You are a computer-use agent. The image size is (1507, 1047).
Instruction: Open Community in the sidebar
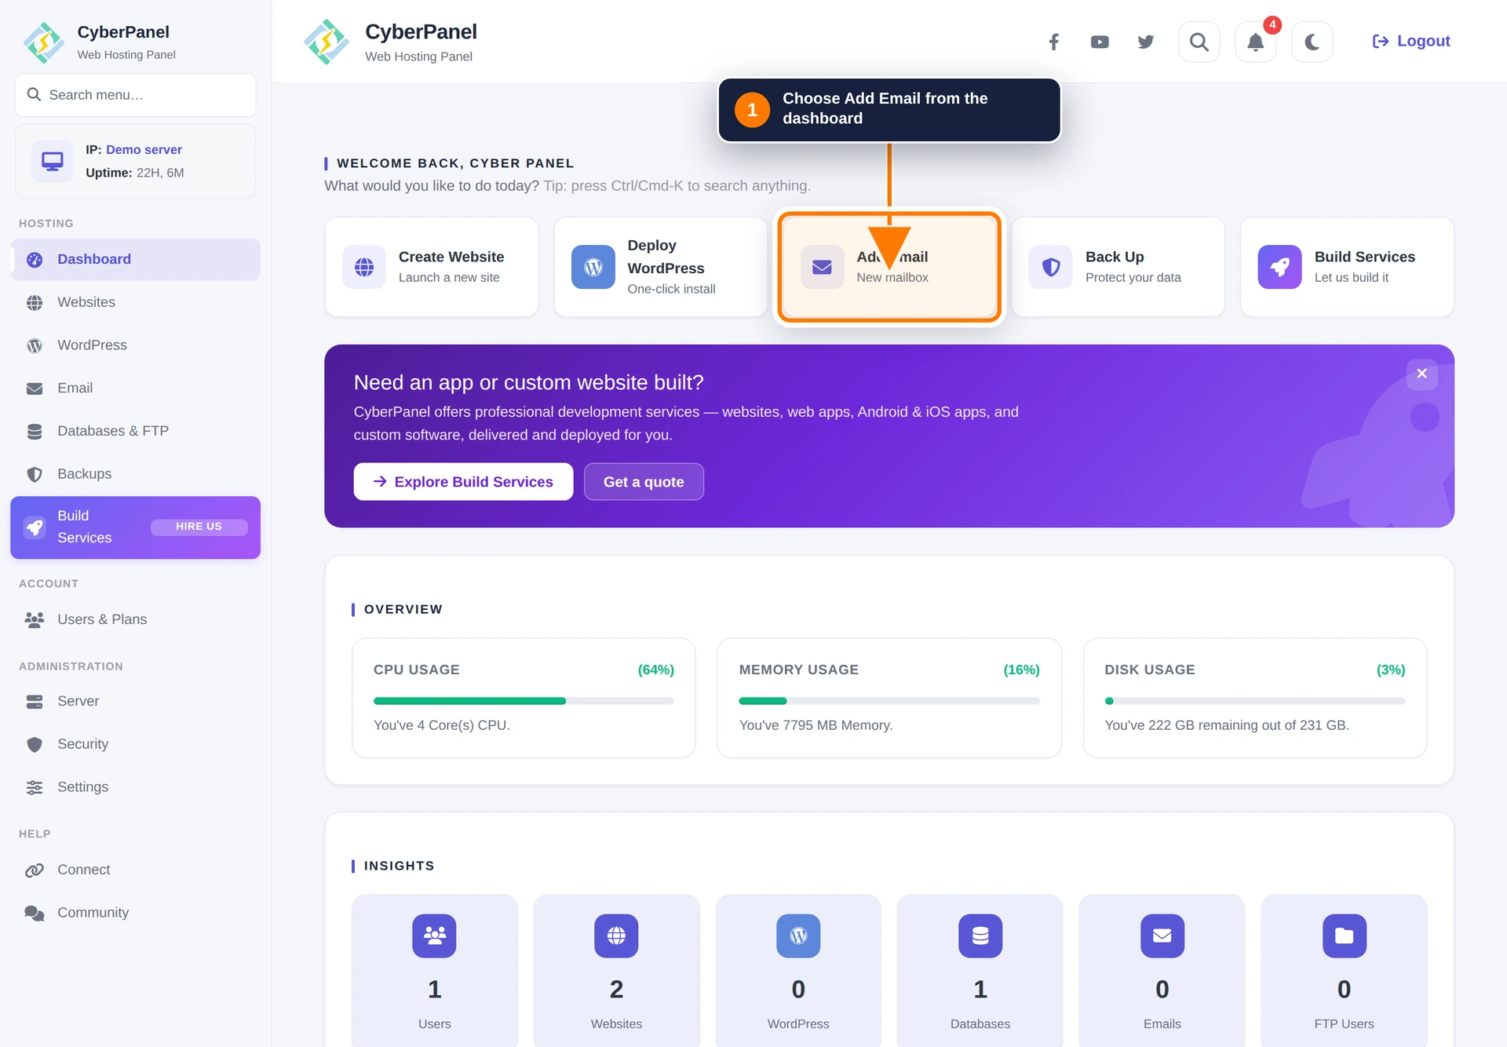pyautogui.click(x=135, y=913)
